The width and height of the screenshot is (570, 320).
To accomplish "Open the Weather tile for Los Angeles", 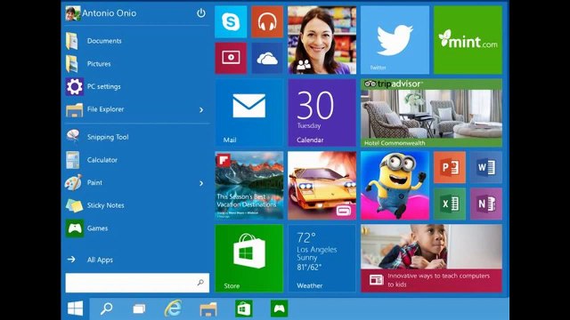I will coord(322,259).
